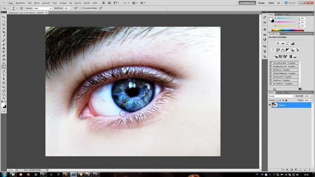This screenshot has width=315, height=177.
Task: Open the Ebene menu
Action: tap(37, 3)
